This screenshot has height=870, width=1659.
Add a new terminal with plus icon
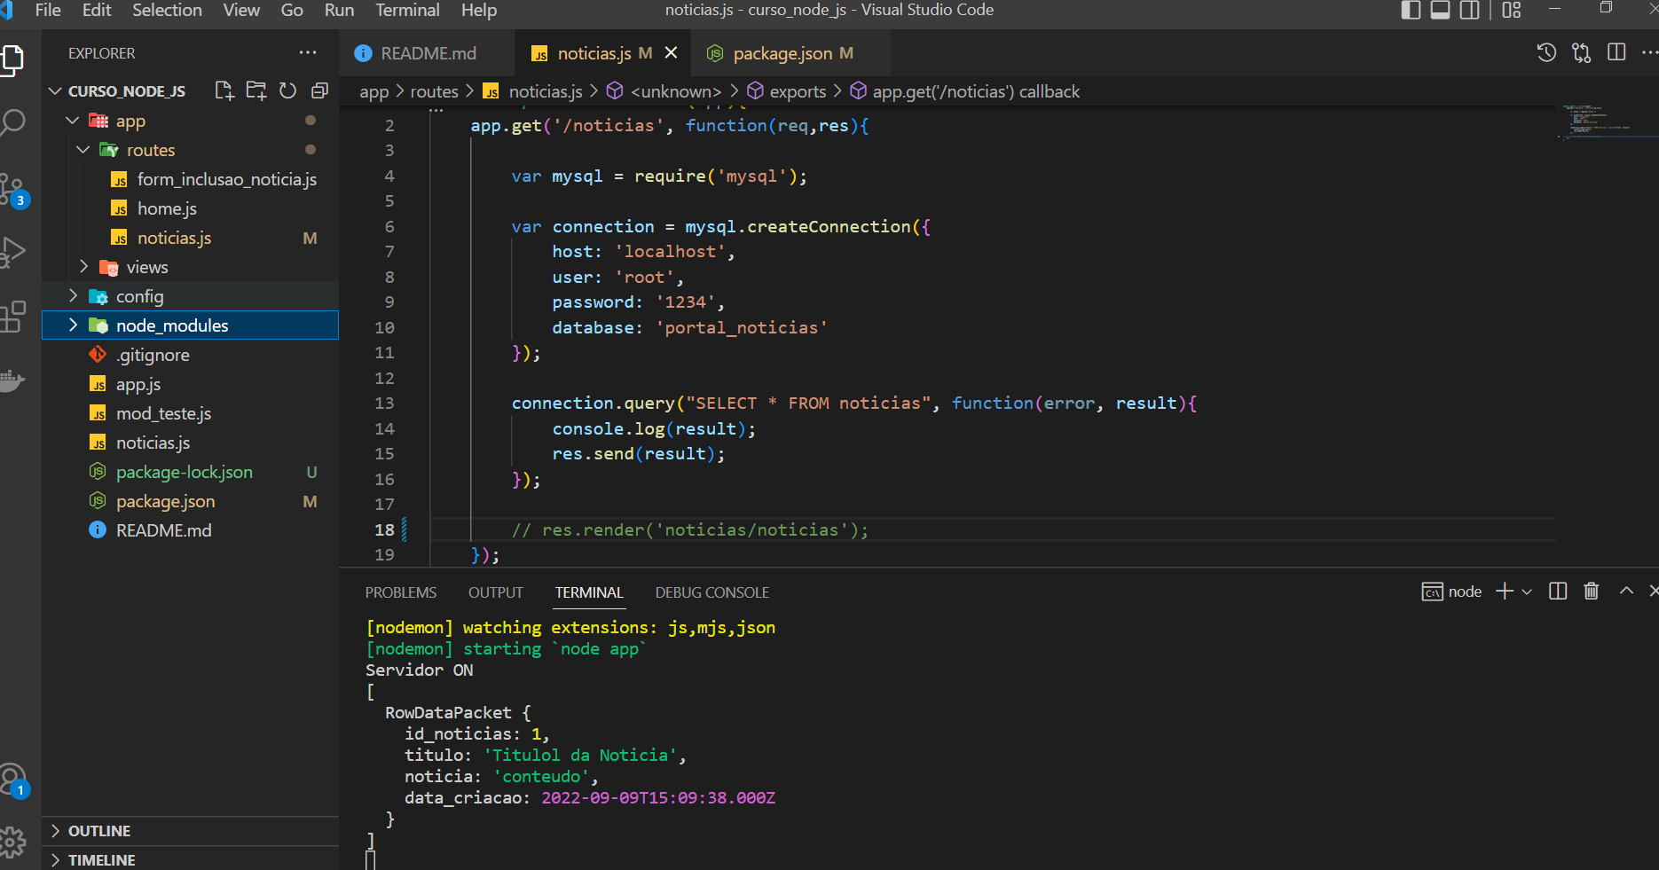(1505, 591)
